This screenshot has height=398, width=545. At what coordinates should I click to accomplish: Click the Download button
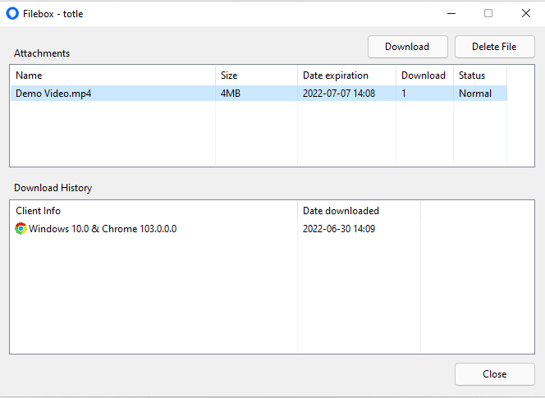[x=408, y=47]
